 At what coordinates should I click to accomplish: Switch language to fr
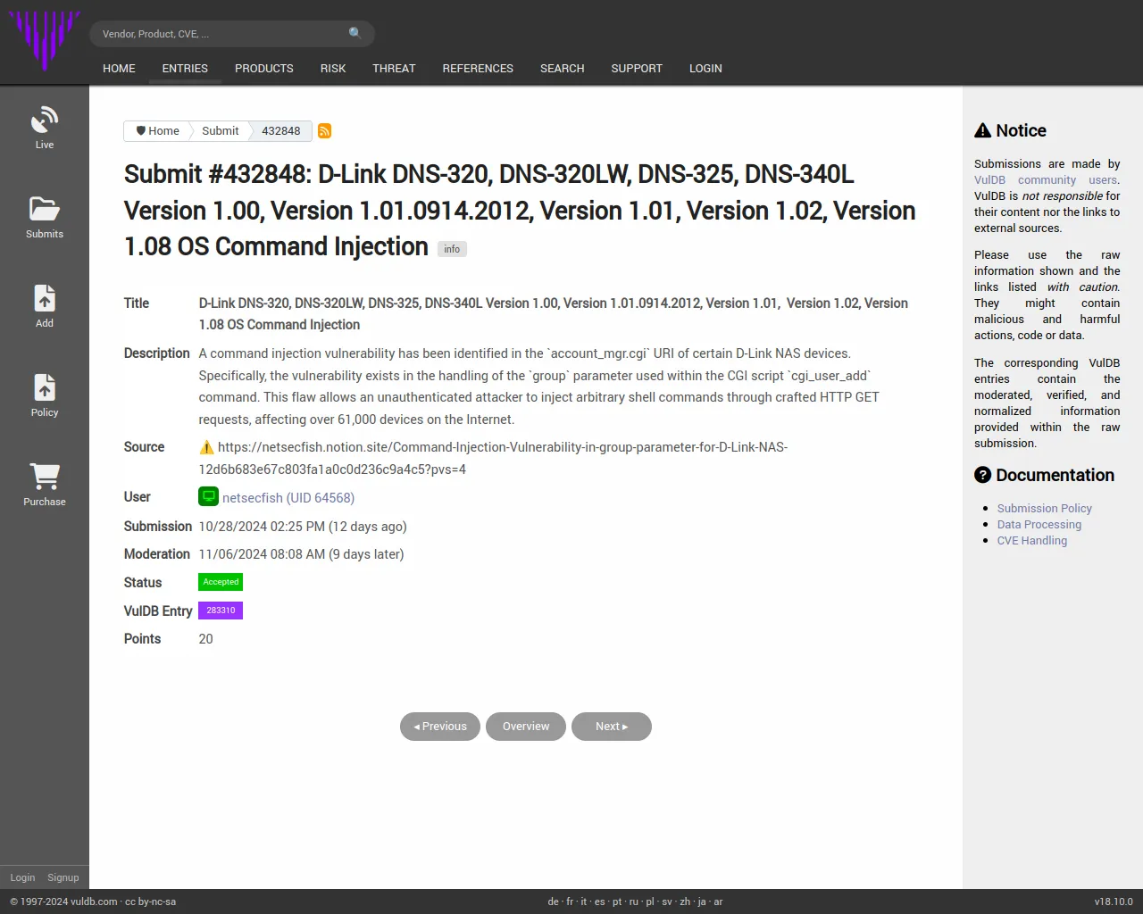(571, 902)
